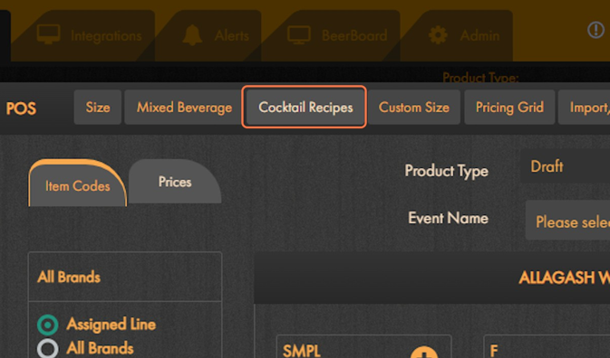Click the Admin gear icon

[x=438, y=35]
